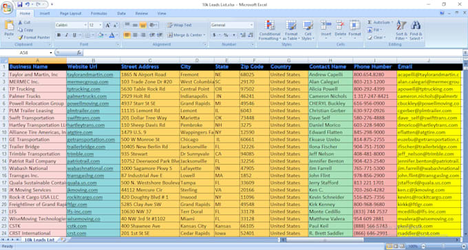The image size is (468, 250).
Task: Apply percent style
Action: tap(226, 35)
